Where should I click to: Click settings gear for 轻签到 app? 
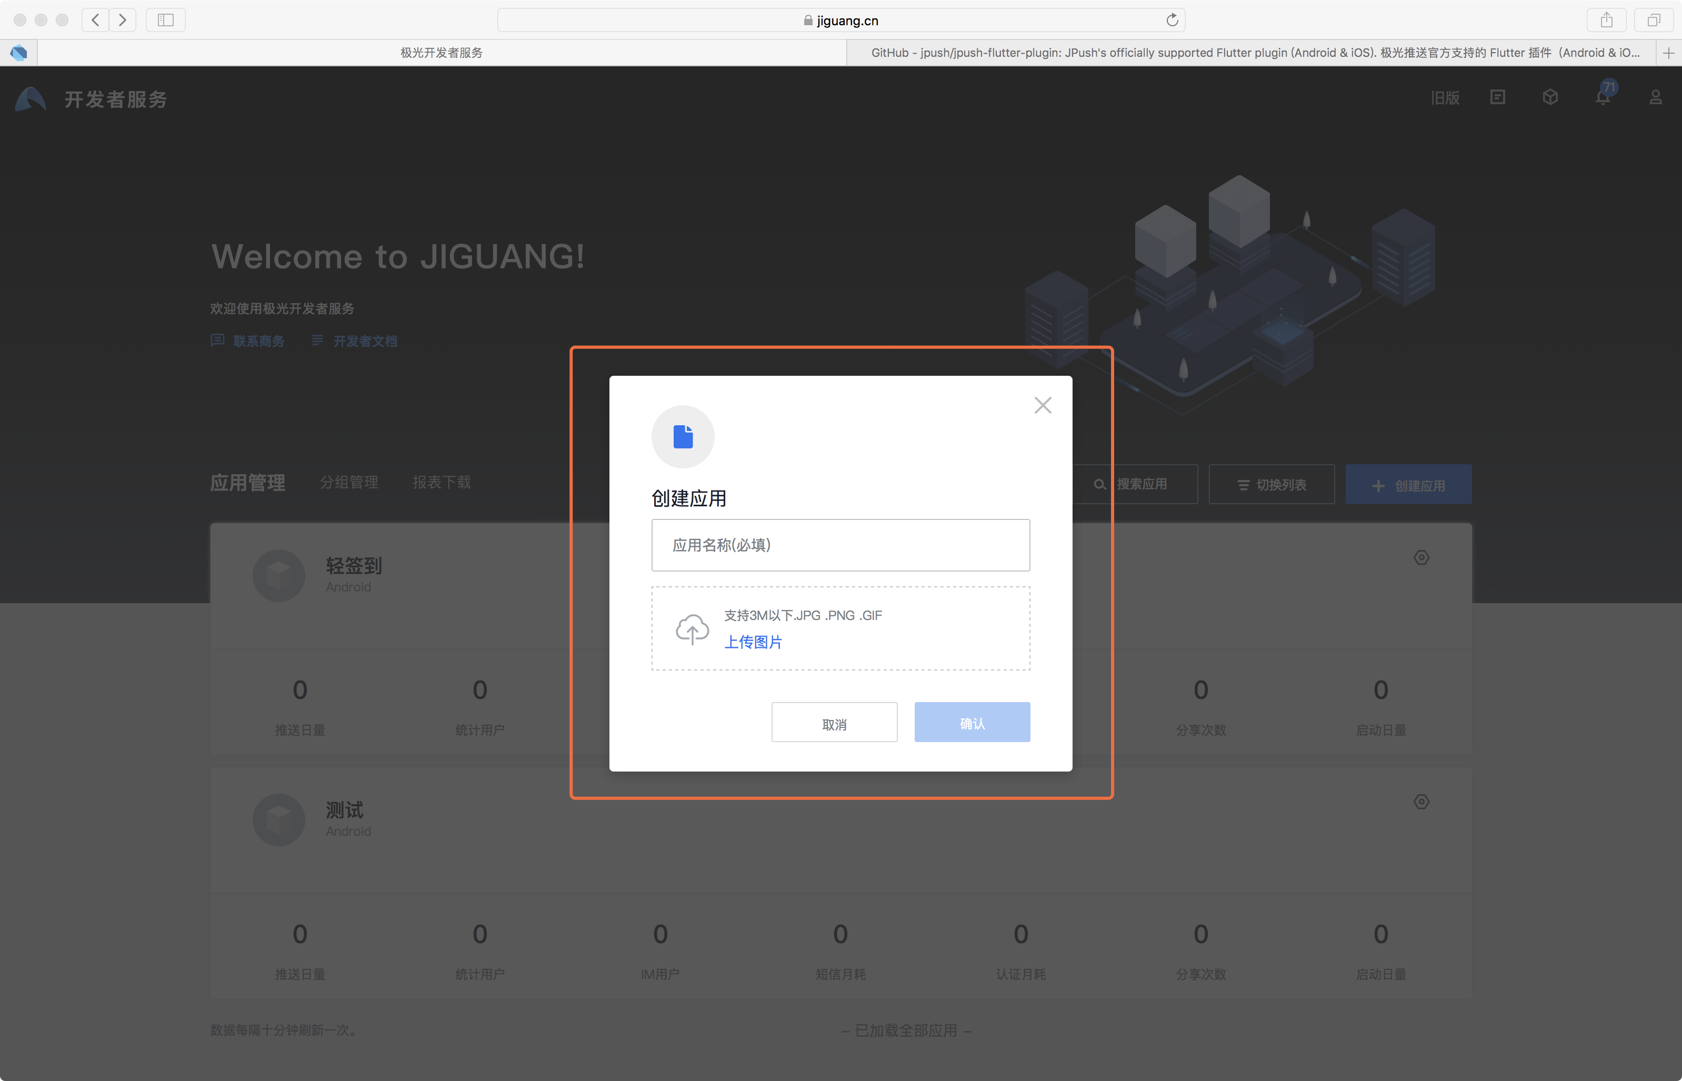point(1421,557)
